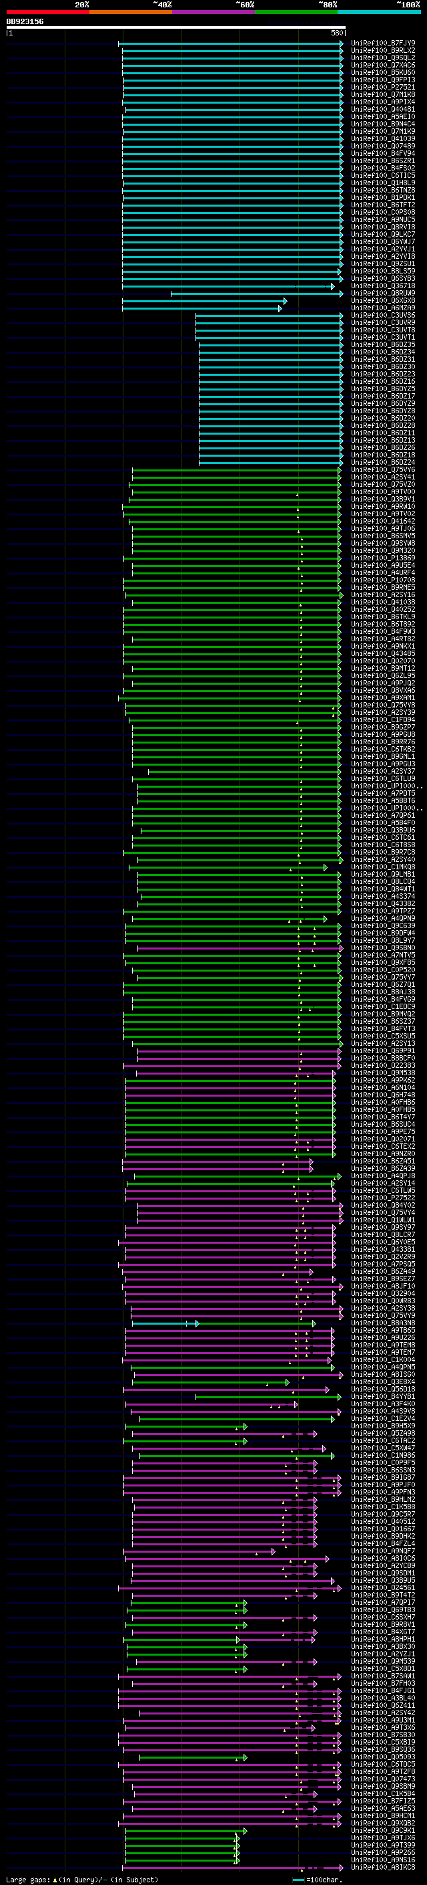
Task: Select hit UniRef100_B1PDK1
Action: (x=383, y=197)
